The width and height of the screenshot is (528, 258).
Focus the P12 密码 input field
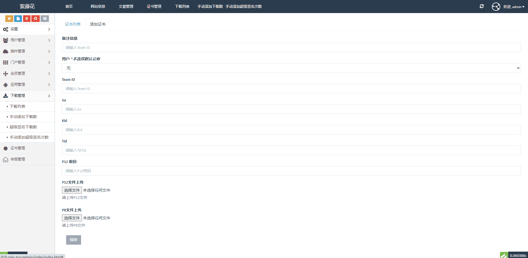[x=291, y=171]
